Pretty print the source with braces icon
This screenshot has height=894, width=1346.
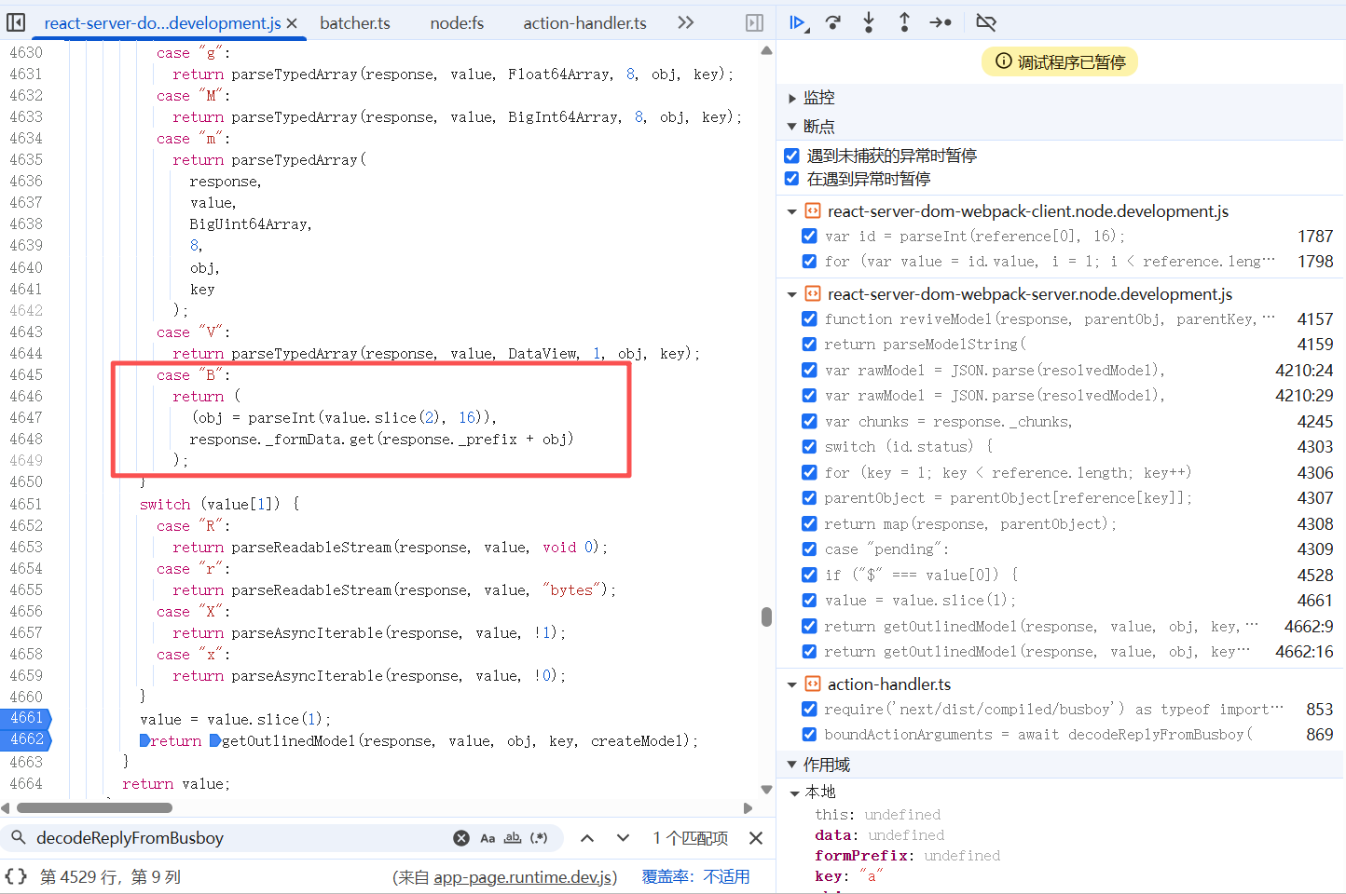tap(16, 876)
